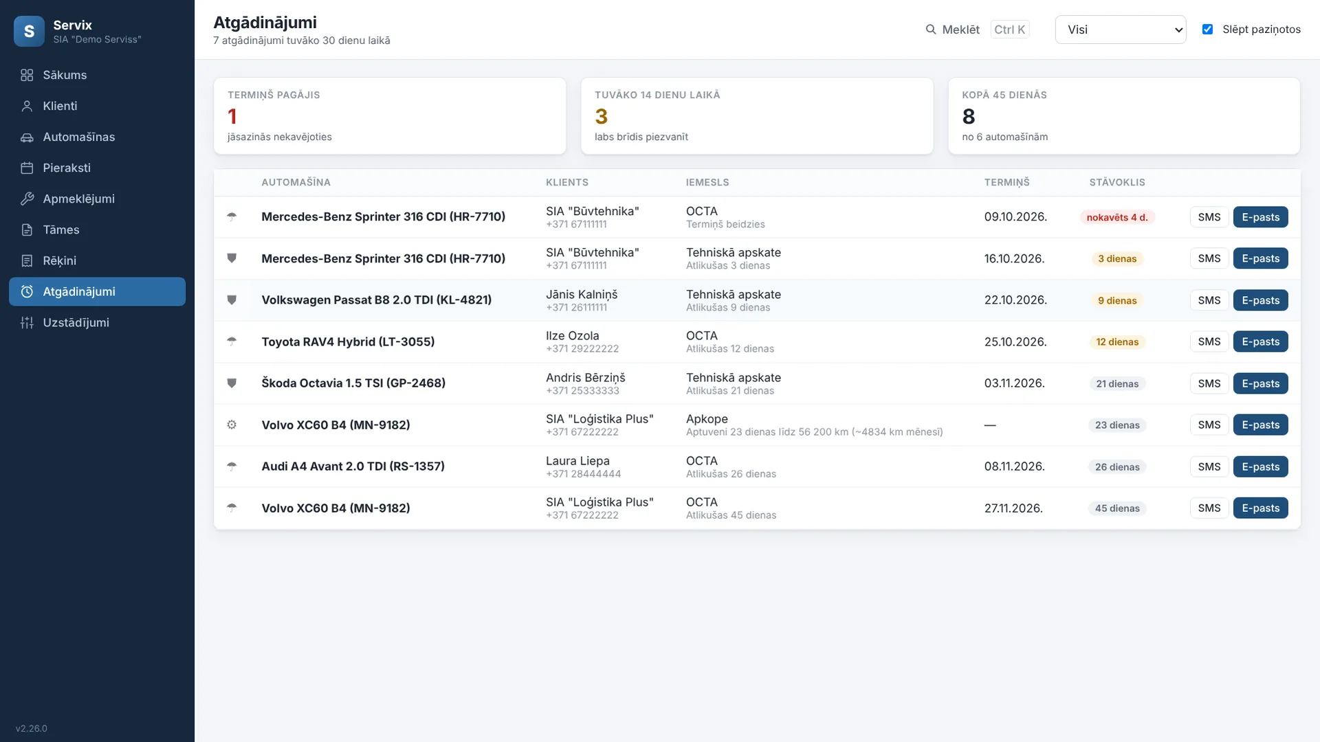The width and height of the screenshot is (1320, 742).
Task: Click the Servix logo icon
Action: pyautogui.click(x=29, y=31)
